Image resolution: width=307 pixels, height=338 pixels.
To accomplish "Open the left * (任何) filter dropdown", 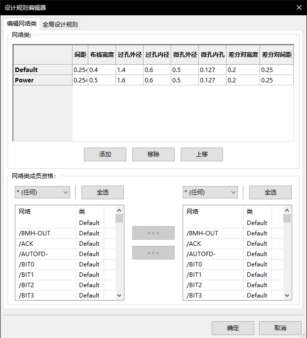I will click(42, 192).
